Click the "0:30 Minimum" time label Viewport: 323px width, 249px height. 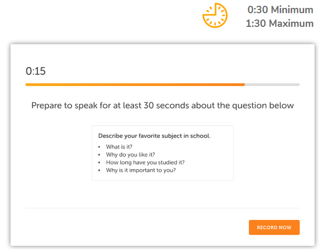(x=280, y=9)
